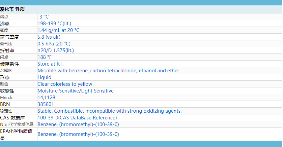
Task: Click the NIST row Benzene, (bromomethyl)- link
Action: point(78,124)
